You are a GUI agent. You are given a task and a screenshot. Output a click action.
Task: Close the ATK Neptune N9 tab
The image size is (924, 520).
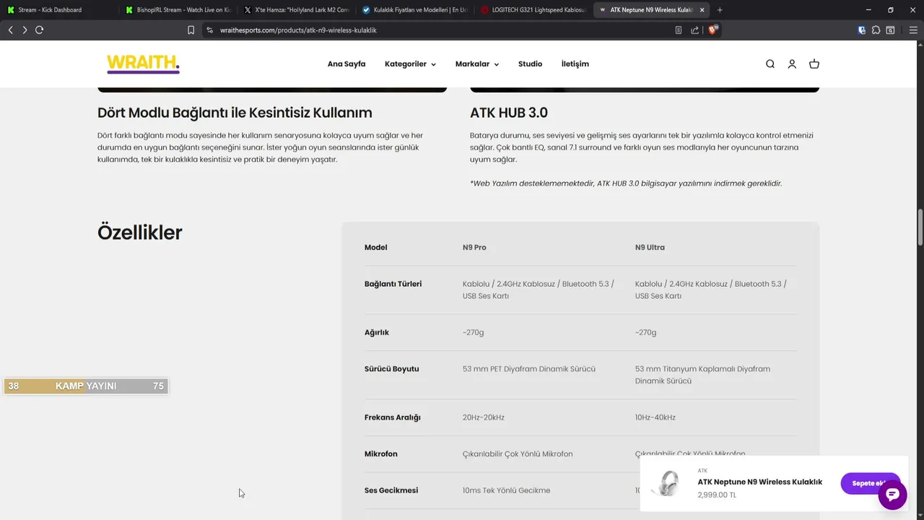click(702, 10)
